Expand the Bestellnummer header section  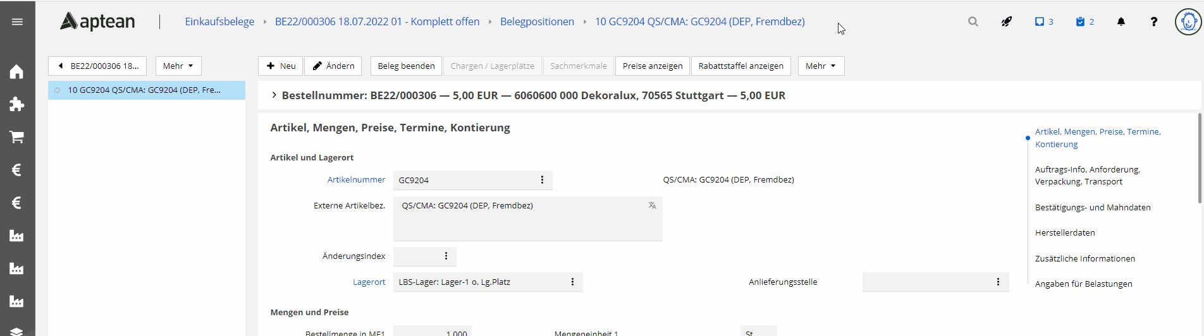(x=274, y=95)
